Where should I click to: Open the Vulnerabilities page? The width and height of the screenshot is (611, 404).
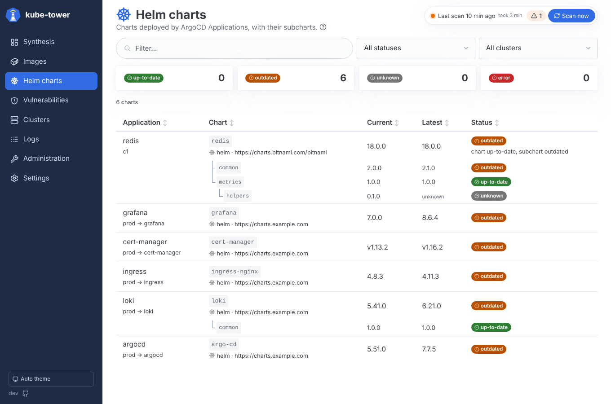(x=51, y=100)
